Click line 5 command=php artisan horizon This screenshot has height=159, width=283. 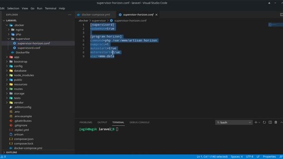(x=123, y=41)
